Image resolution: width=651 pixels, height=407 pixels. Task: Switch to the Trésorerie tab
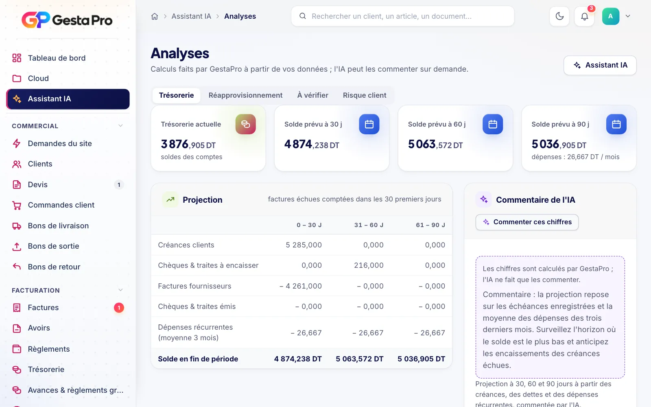click(176, 95)
